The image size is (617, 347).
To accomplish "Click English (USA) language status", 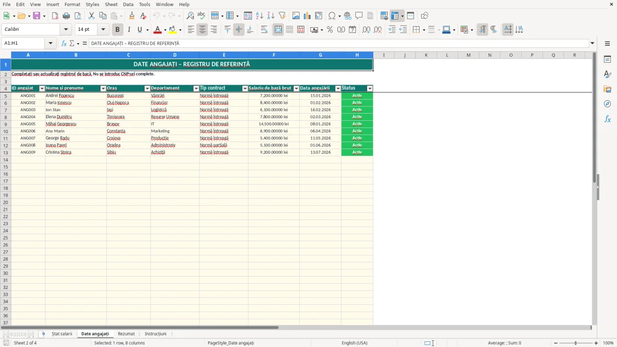I will (x=355, y=343).
